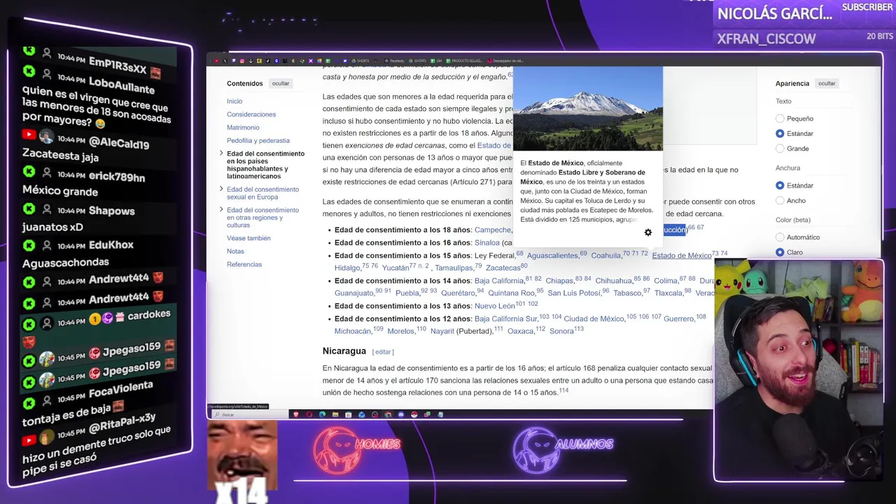Open the Quintana Roo link
This screenshot has height=504, width=896.
tap(511, 293)
